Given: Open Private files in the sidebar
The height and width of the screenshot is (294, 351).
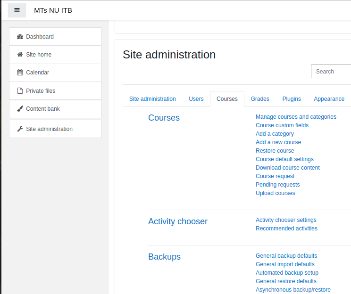Looking at the screenshot, I should [55, 91].
